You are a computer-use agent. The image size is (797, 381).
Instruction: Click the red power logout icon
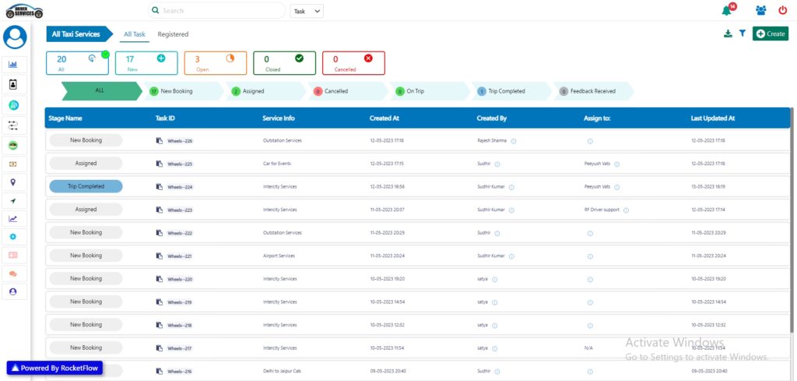click(x=782, y=11)
